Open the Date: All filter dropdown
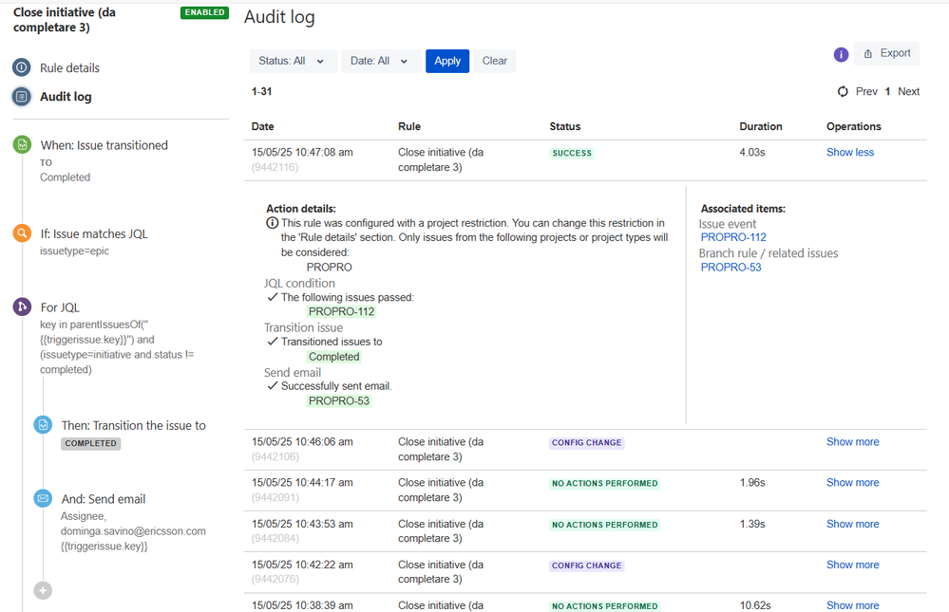Viewport: 949px width, 612px height. (381, 61)
